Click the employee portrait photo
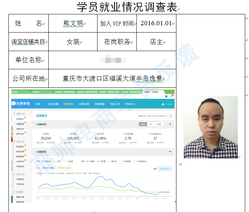The width and height of the screenshot is (249, 212). (210, 127)
